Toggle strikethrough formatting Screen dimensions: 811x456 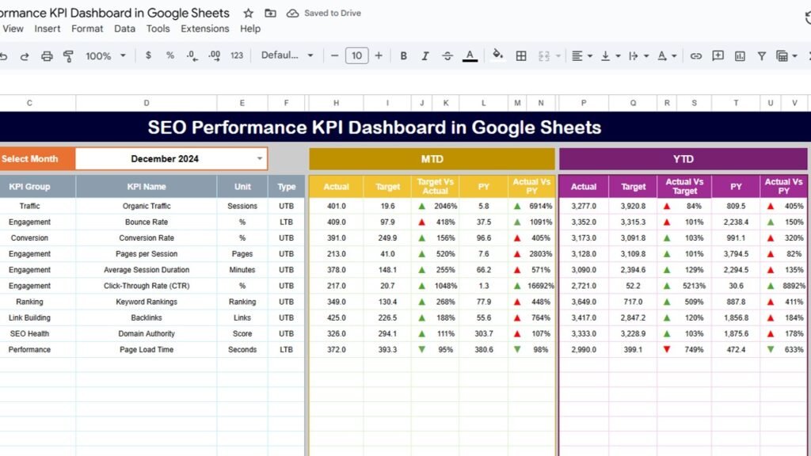coord(446,55)
